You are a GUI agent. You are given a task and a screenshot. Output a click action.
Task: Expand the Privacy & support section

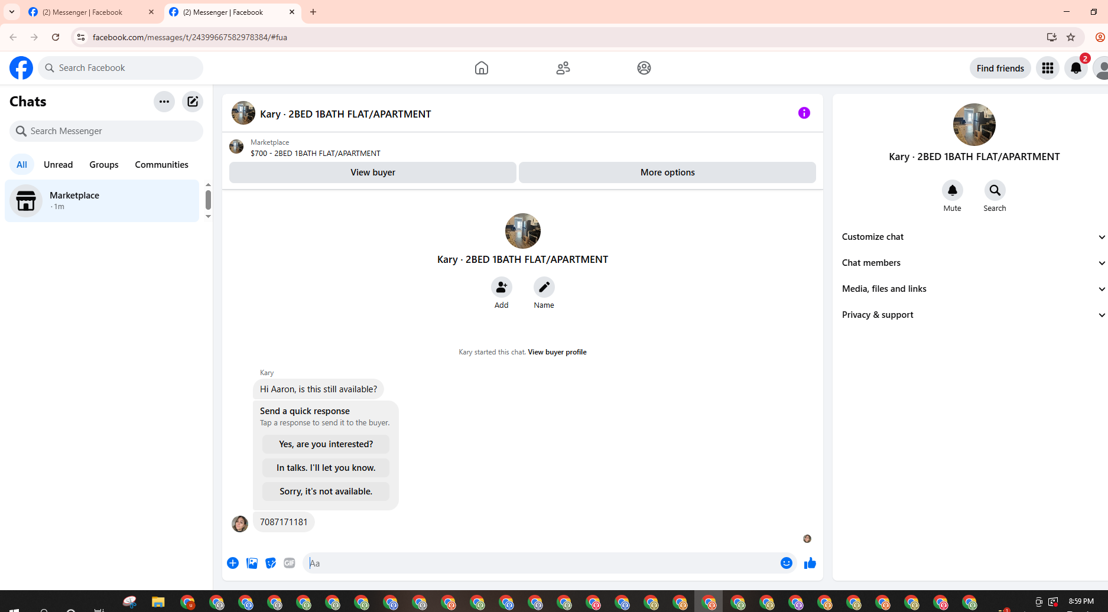(x=974, y=315)
